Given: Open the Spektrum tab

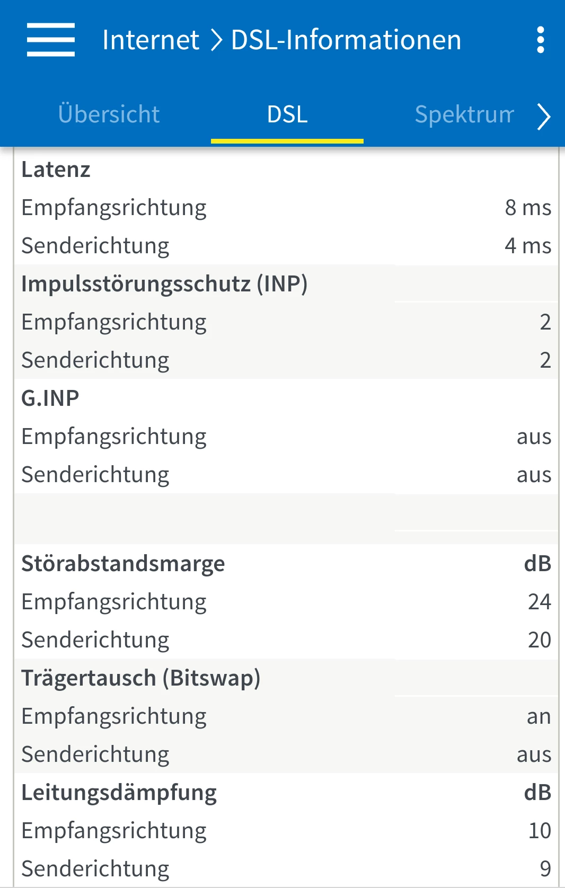Looking at the screenshot, I should click(x=464, y=114).
